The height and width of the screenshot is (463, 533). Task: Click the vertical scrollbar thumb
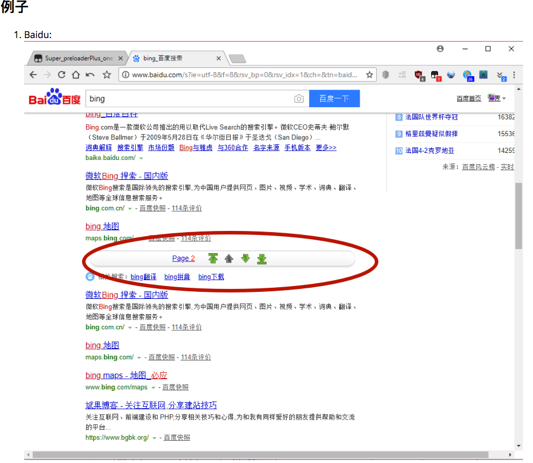[518, 216]
